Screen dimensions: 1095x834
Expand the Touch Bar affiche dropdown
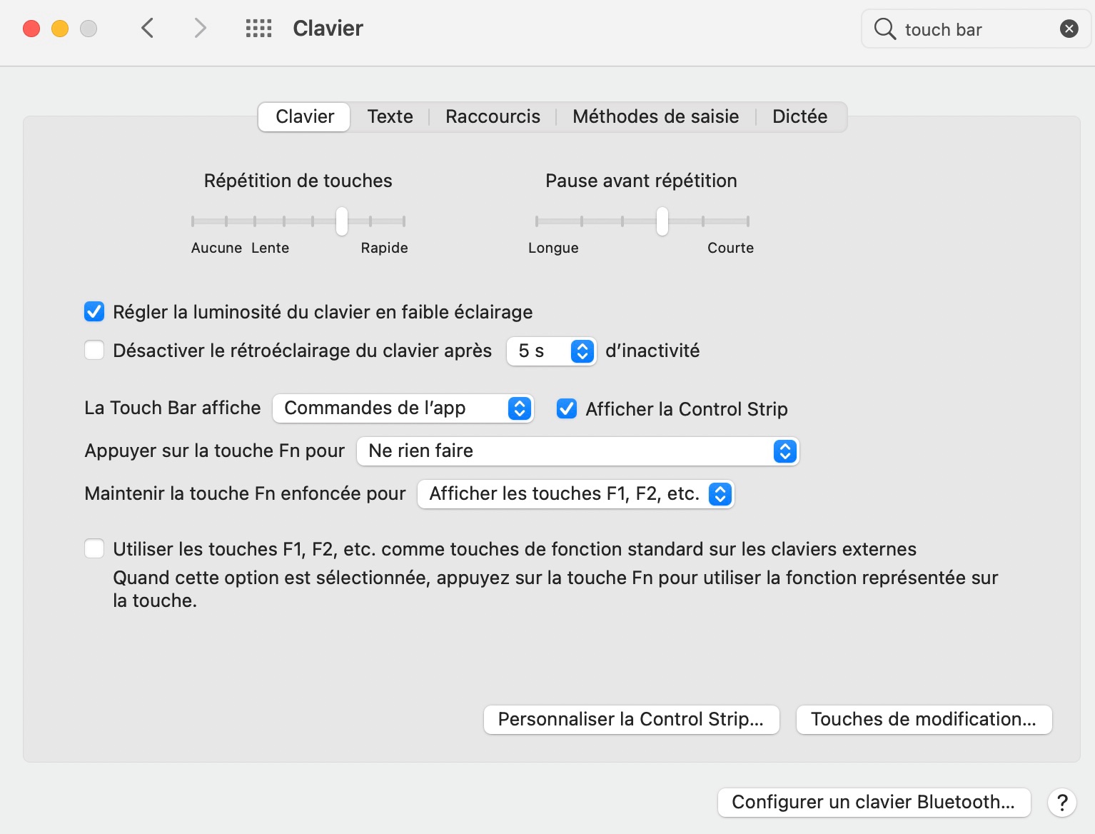coord(403,408)
